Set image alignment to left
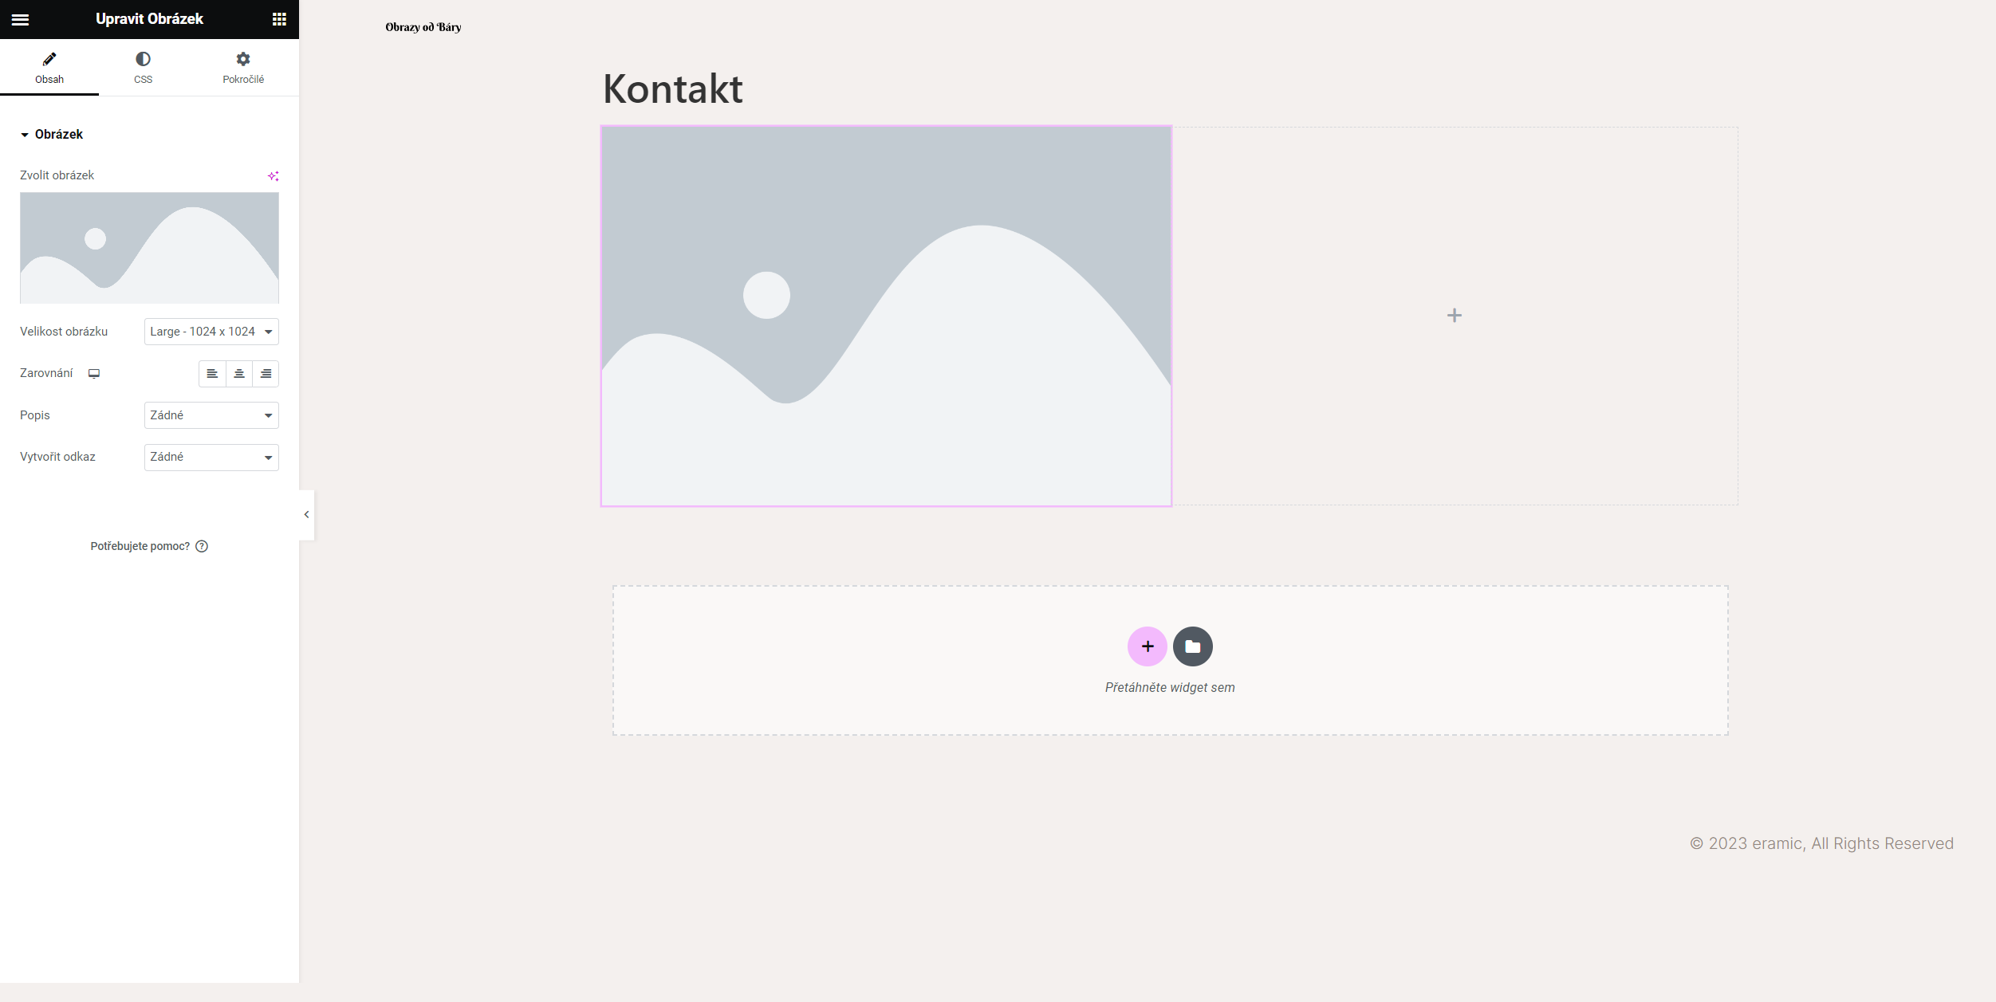 coord(212,374)
